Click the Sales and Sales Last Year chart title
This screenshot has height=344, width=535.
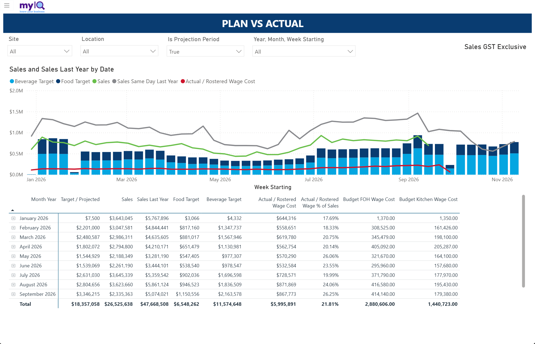(62, 69)
